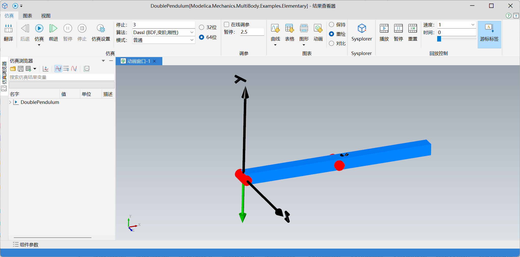Expand the DoublePendulum tree node
Viewport: 520px width, 257px height.
click(10, 102)
